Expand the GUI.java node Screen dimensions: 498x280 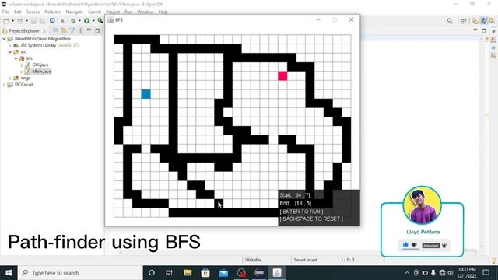22,65
